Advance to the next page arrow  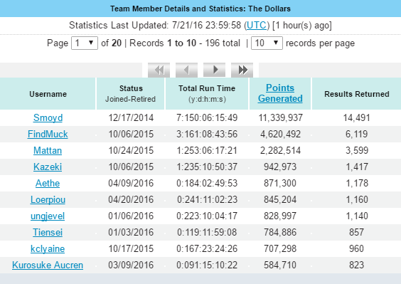click(x=214, y=70)
